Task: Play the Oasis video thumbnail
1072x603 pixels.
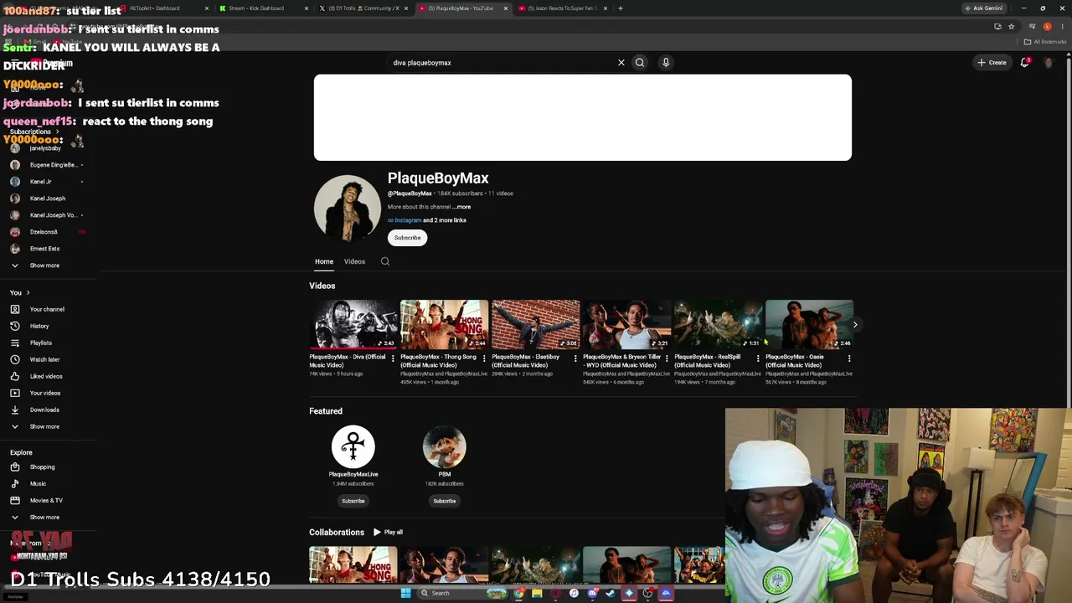Action: click(x=809, y=324)
